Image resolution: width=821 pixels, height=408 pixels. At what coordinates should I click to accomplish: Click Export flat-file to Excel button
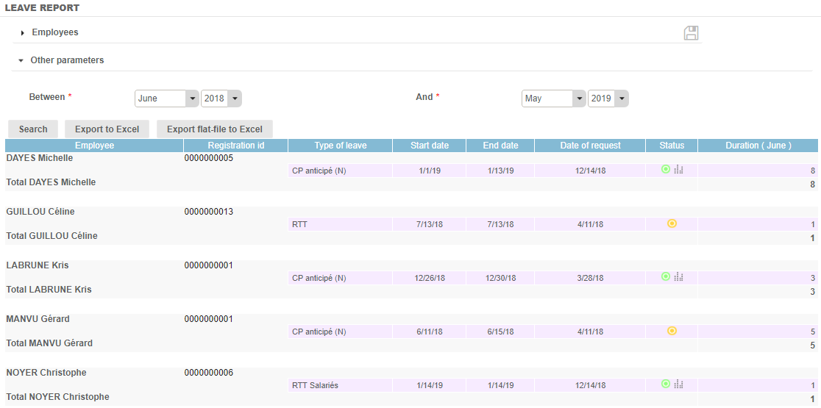[x=214, y=129]
